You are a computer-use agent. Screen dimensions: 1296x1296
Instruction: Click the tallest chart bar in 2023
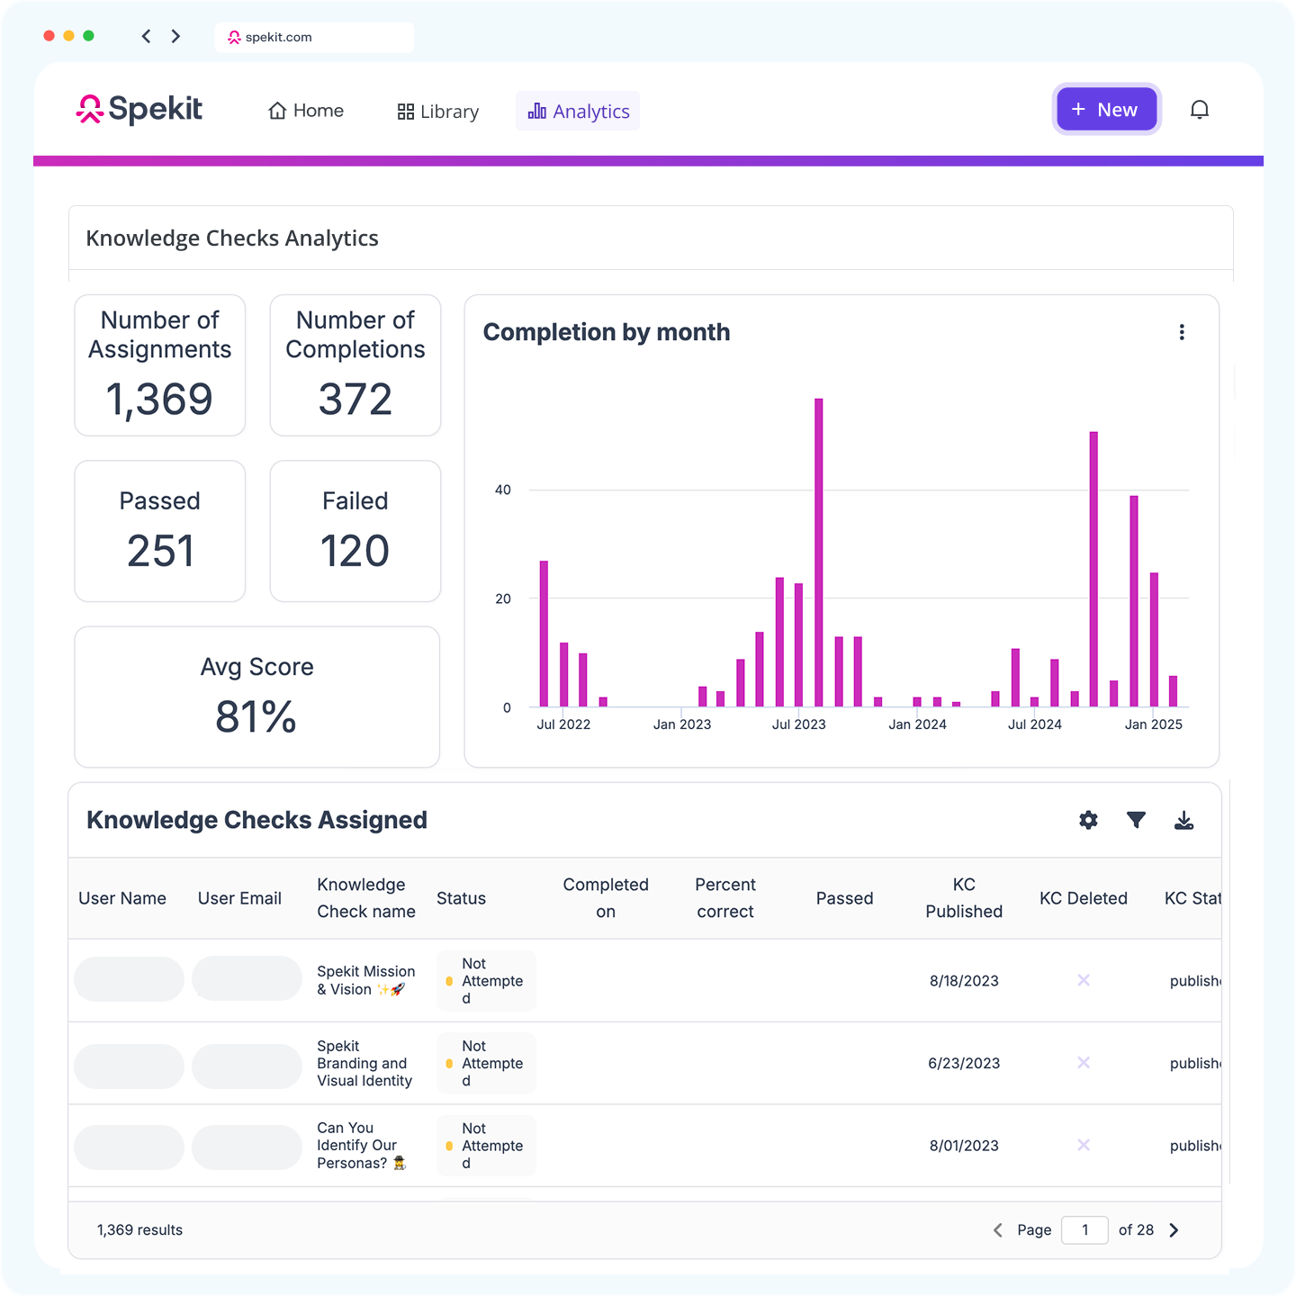click(819, 553)
